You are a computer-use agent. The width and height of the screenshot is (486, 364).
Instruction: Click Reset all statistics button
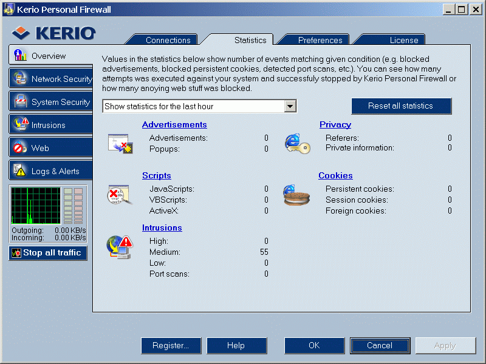point(401,106)
